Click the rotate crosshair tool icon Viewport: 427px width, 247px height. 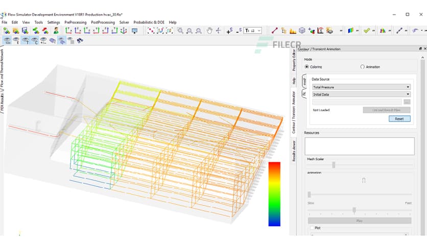coord(218,31)
